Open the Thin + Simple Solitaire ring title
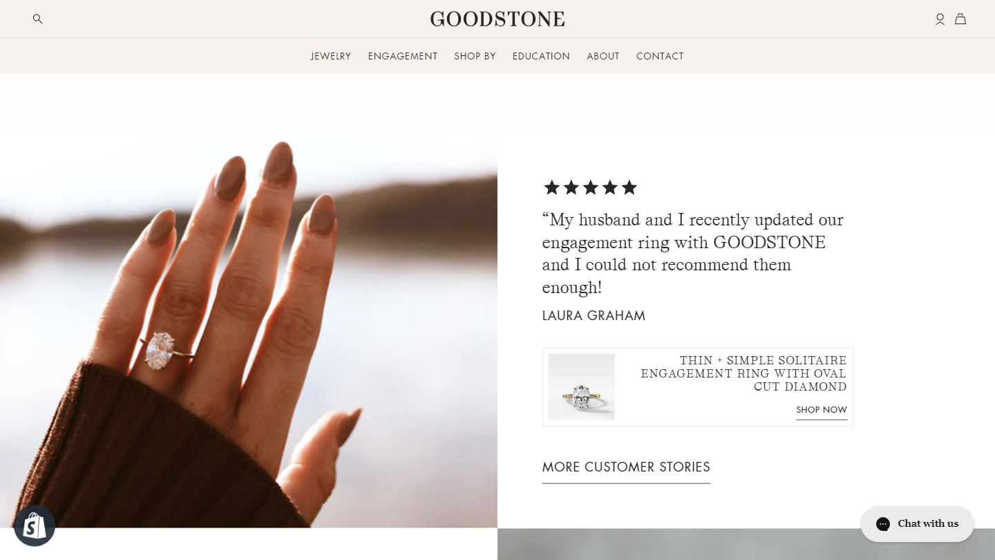 pyautogui.click(x=743, y=373)
